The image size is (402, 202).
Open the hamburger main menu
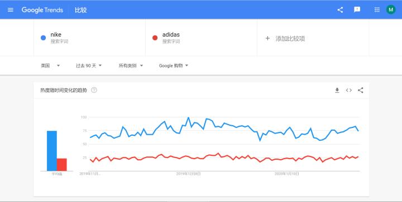click(11, 10)
